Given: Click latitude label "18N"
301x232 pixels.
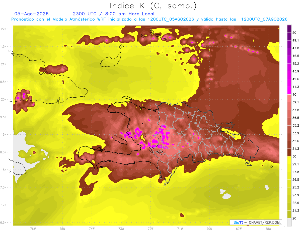Looking at the screenshot, I should point(4,170).
